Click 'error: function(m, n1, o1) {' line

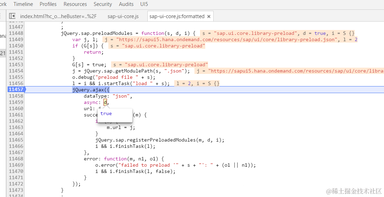(x=124, y=159)
